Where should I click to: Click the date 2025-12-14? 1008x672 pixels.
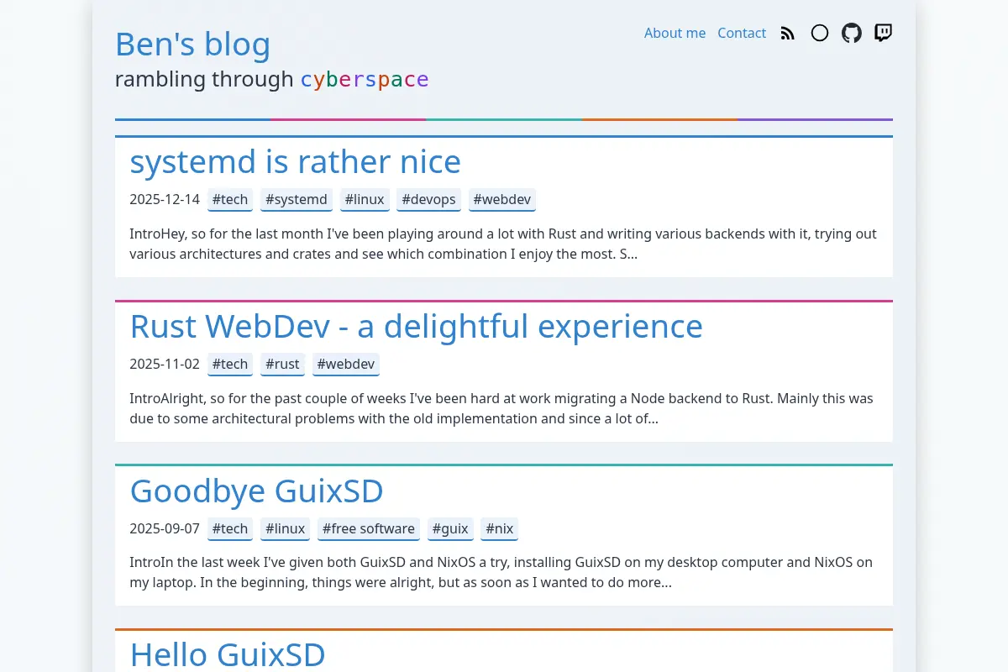[165, 199]
